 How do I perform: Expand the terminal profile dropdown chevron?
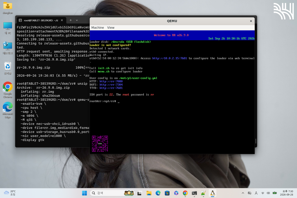pyautogui.click(x=77, y=20)
